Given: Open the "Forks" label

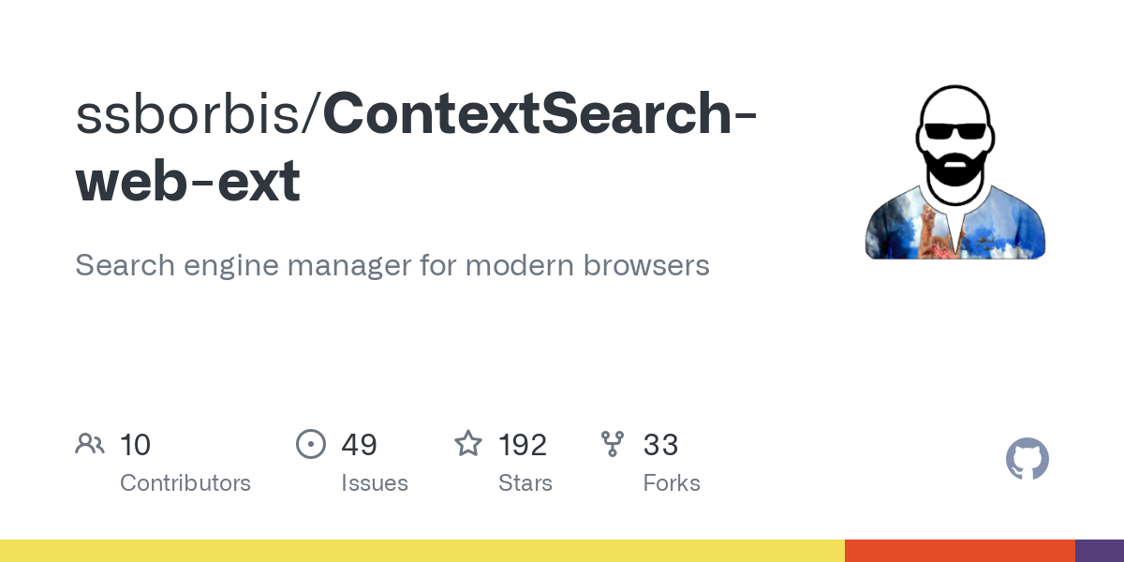Looking at the screenshot, I should click(x=672, y=483).
